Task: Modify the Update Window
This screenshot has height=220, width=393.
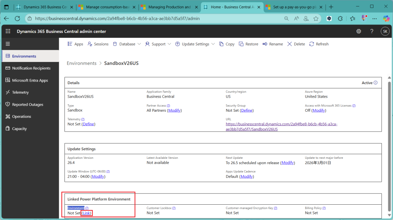Action: 98,176
